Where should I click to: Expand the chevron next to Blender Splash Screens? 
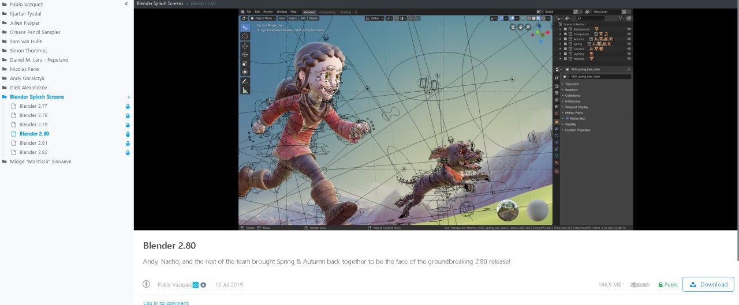tap(129, 97)
